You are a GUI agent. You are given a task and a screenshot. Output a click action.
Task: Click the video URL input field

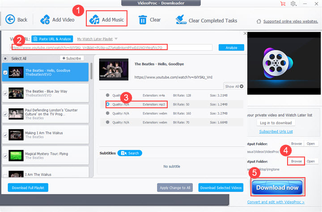point(111,47)
